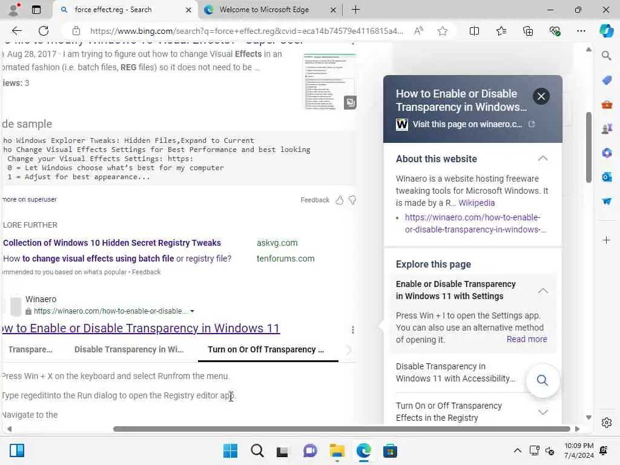Click the horizontal scrollbar thumb
This screenshot has width=620, height=465.
pos(341,429)
